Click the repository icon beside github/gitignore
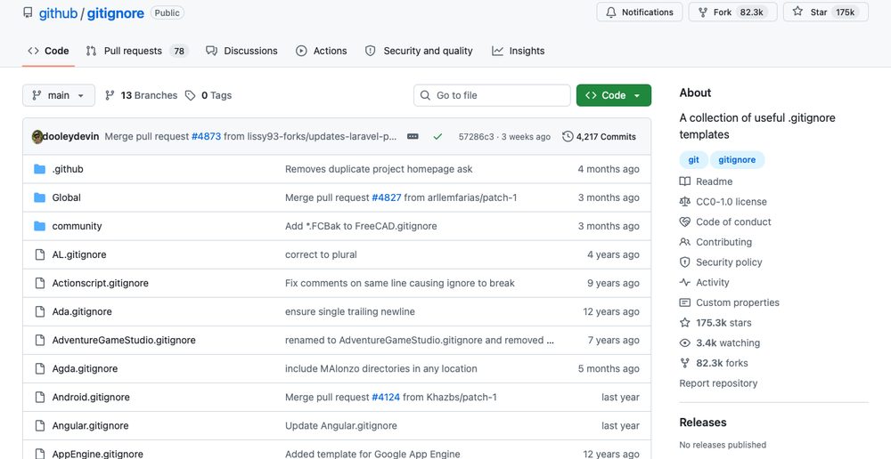 click(x=28, y=12)
